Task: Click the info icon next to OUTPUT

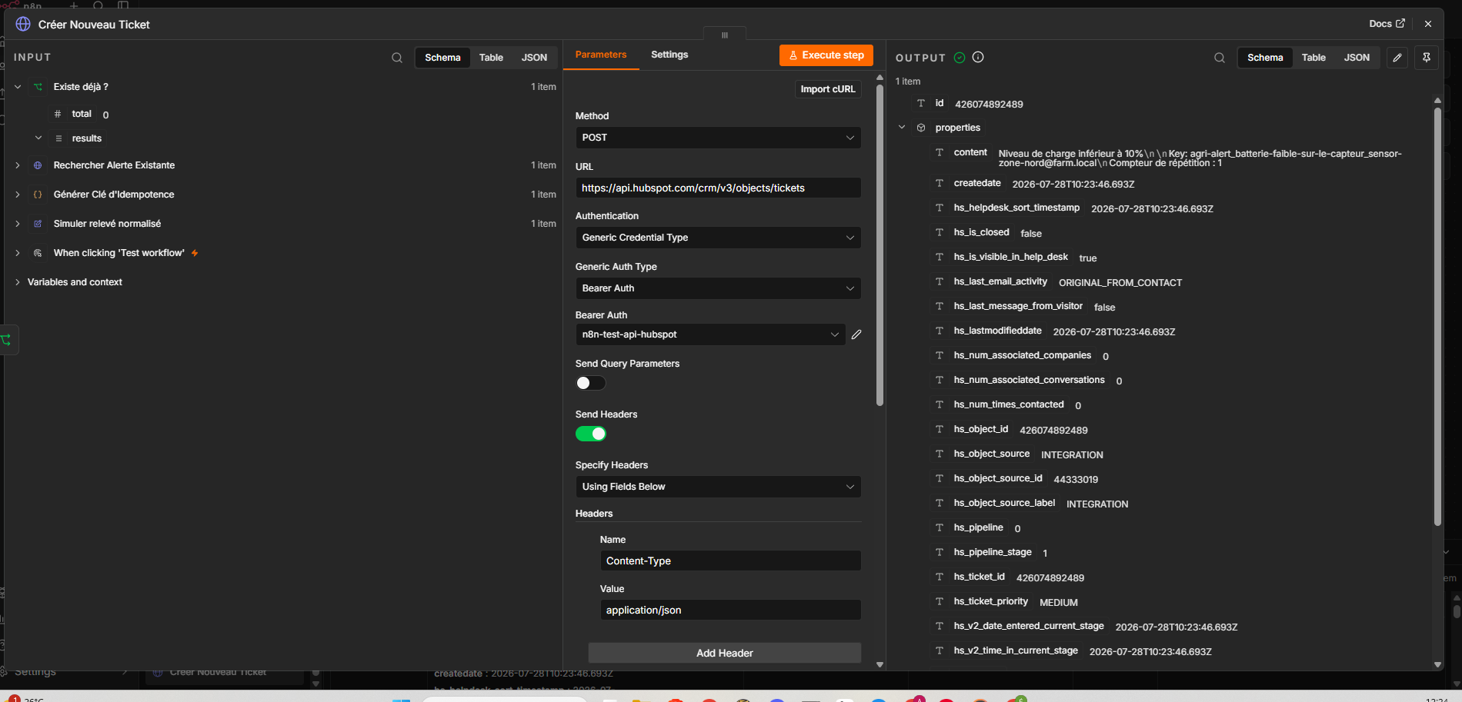Action: coord(978,57)
